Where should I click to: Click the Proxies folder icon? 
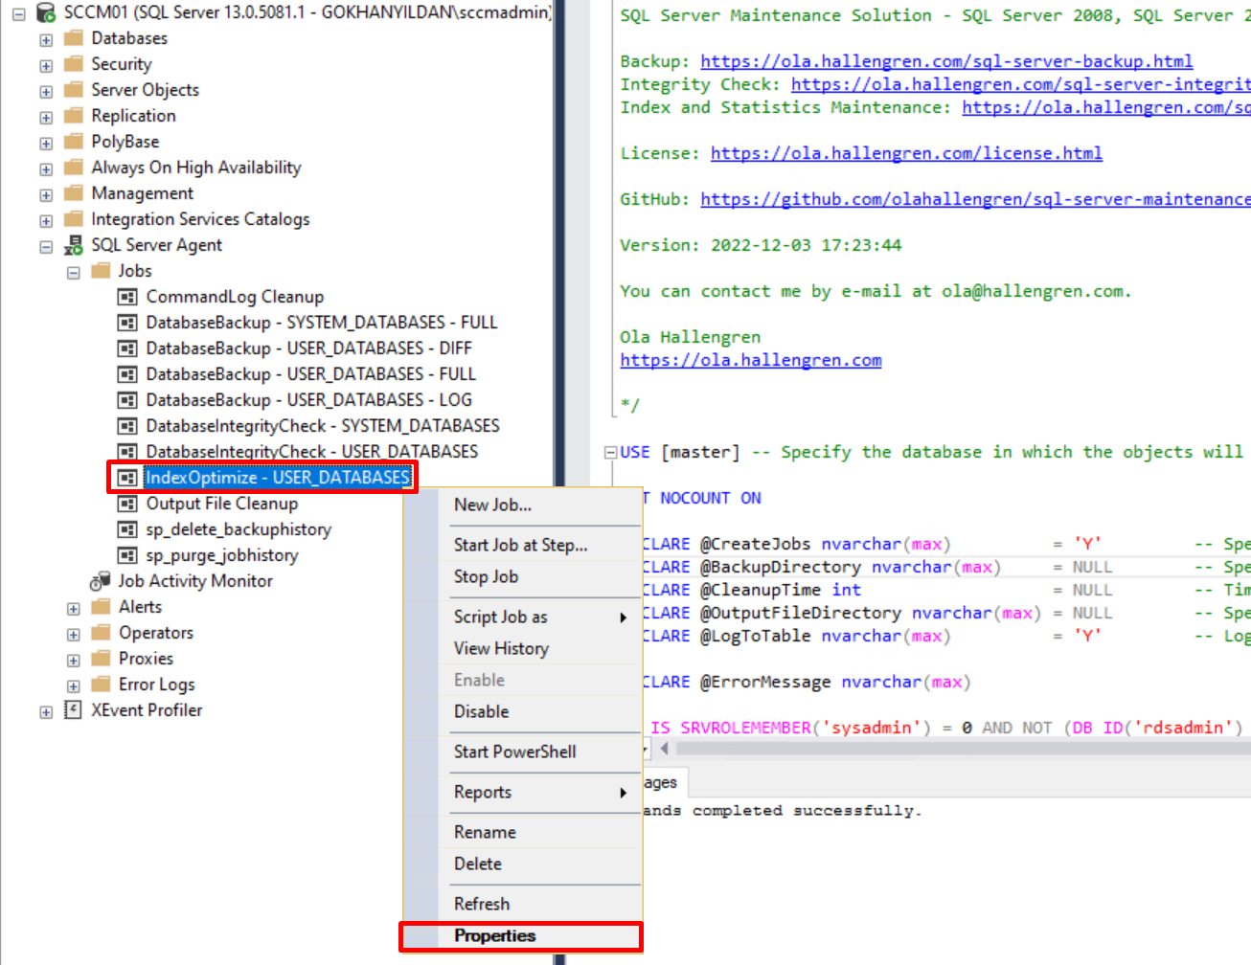tap(101, 659)
